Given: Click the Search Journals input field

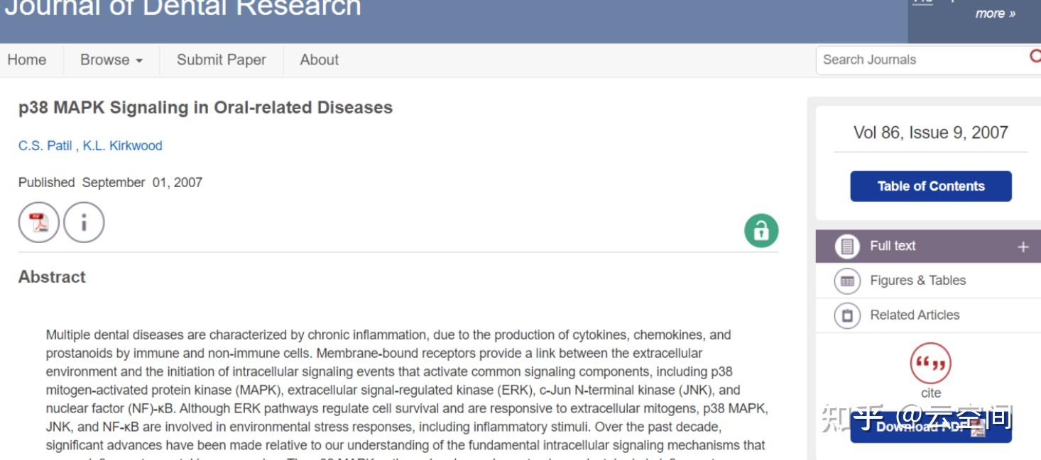Looking at the screenshot, I should pyautogui.click(x=920, y=60).
